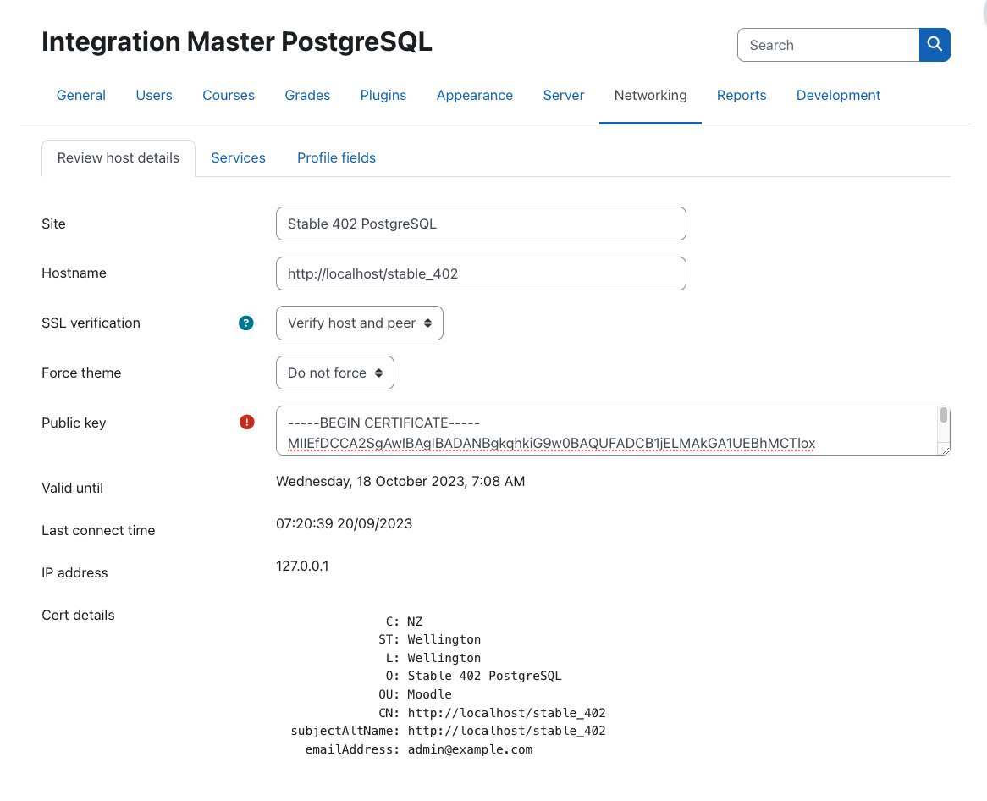The image size is (987, 801).
Task: Click the Public key required warning icon
Action: coord(247,422)
